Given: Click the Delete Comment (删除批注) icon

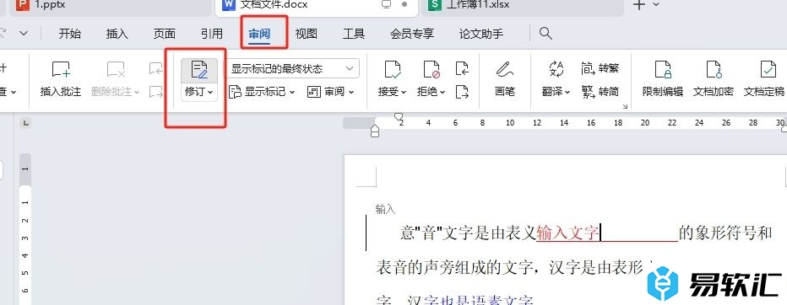Looking at the screenshot, I should [115, 70].
